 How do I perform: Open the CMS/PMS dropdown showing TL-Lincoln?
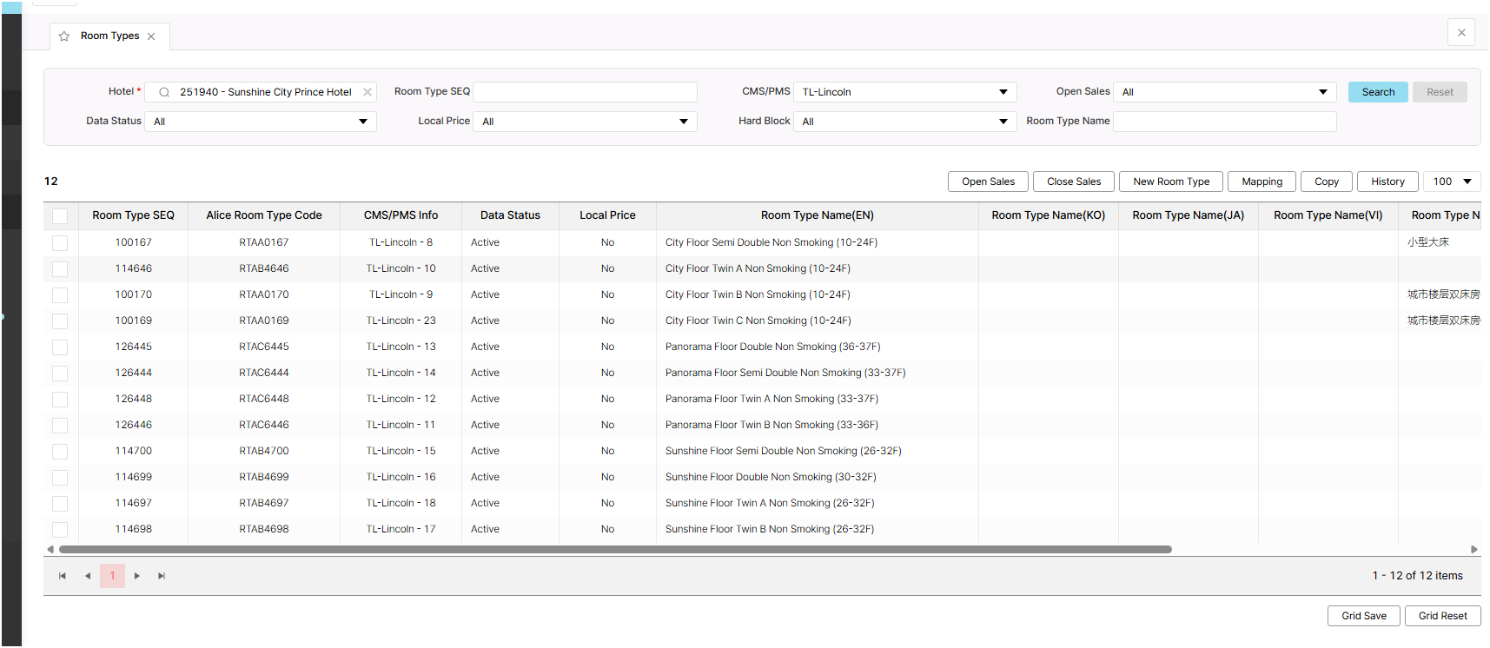(x=904, y=92)
